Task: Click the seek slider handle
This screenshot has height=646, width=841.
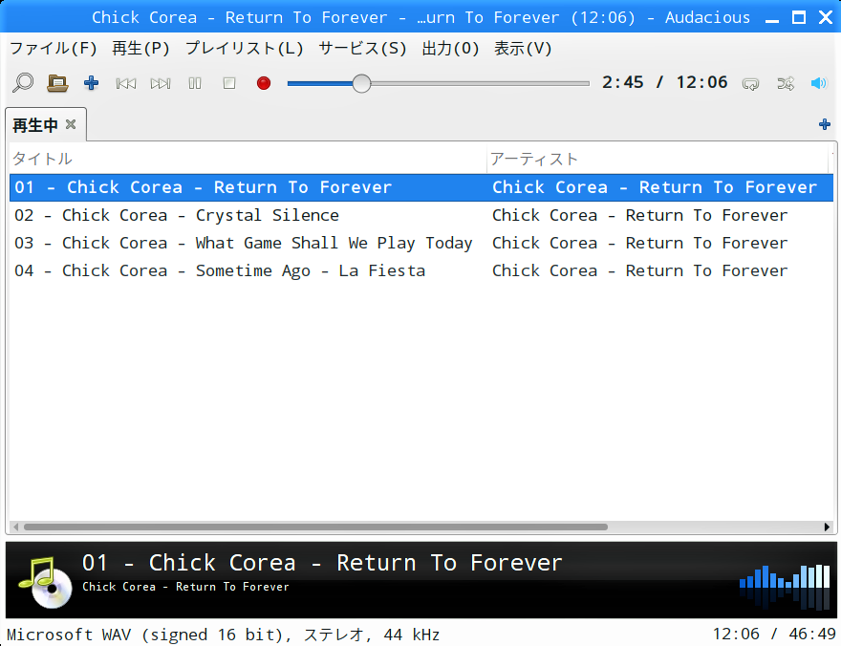Action: coord(361,84)
